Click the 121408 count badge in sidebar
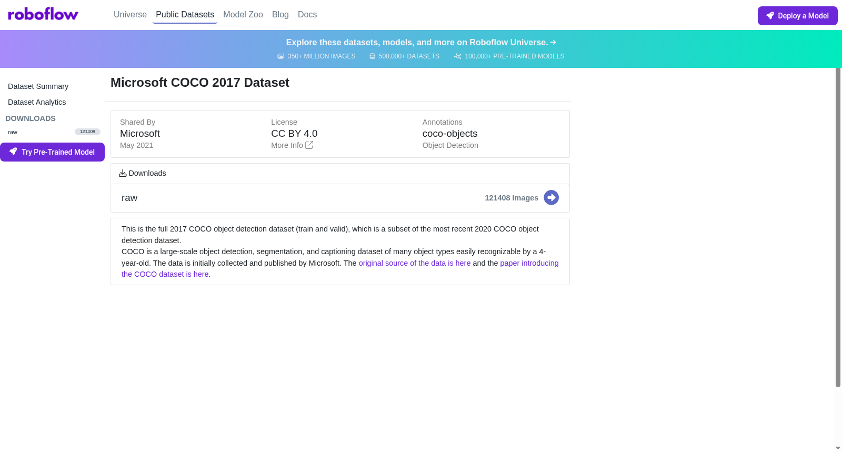The width and height of the screenshot is (842, 453). (87, 132)
